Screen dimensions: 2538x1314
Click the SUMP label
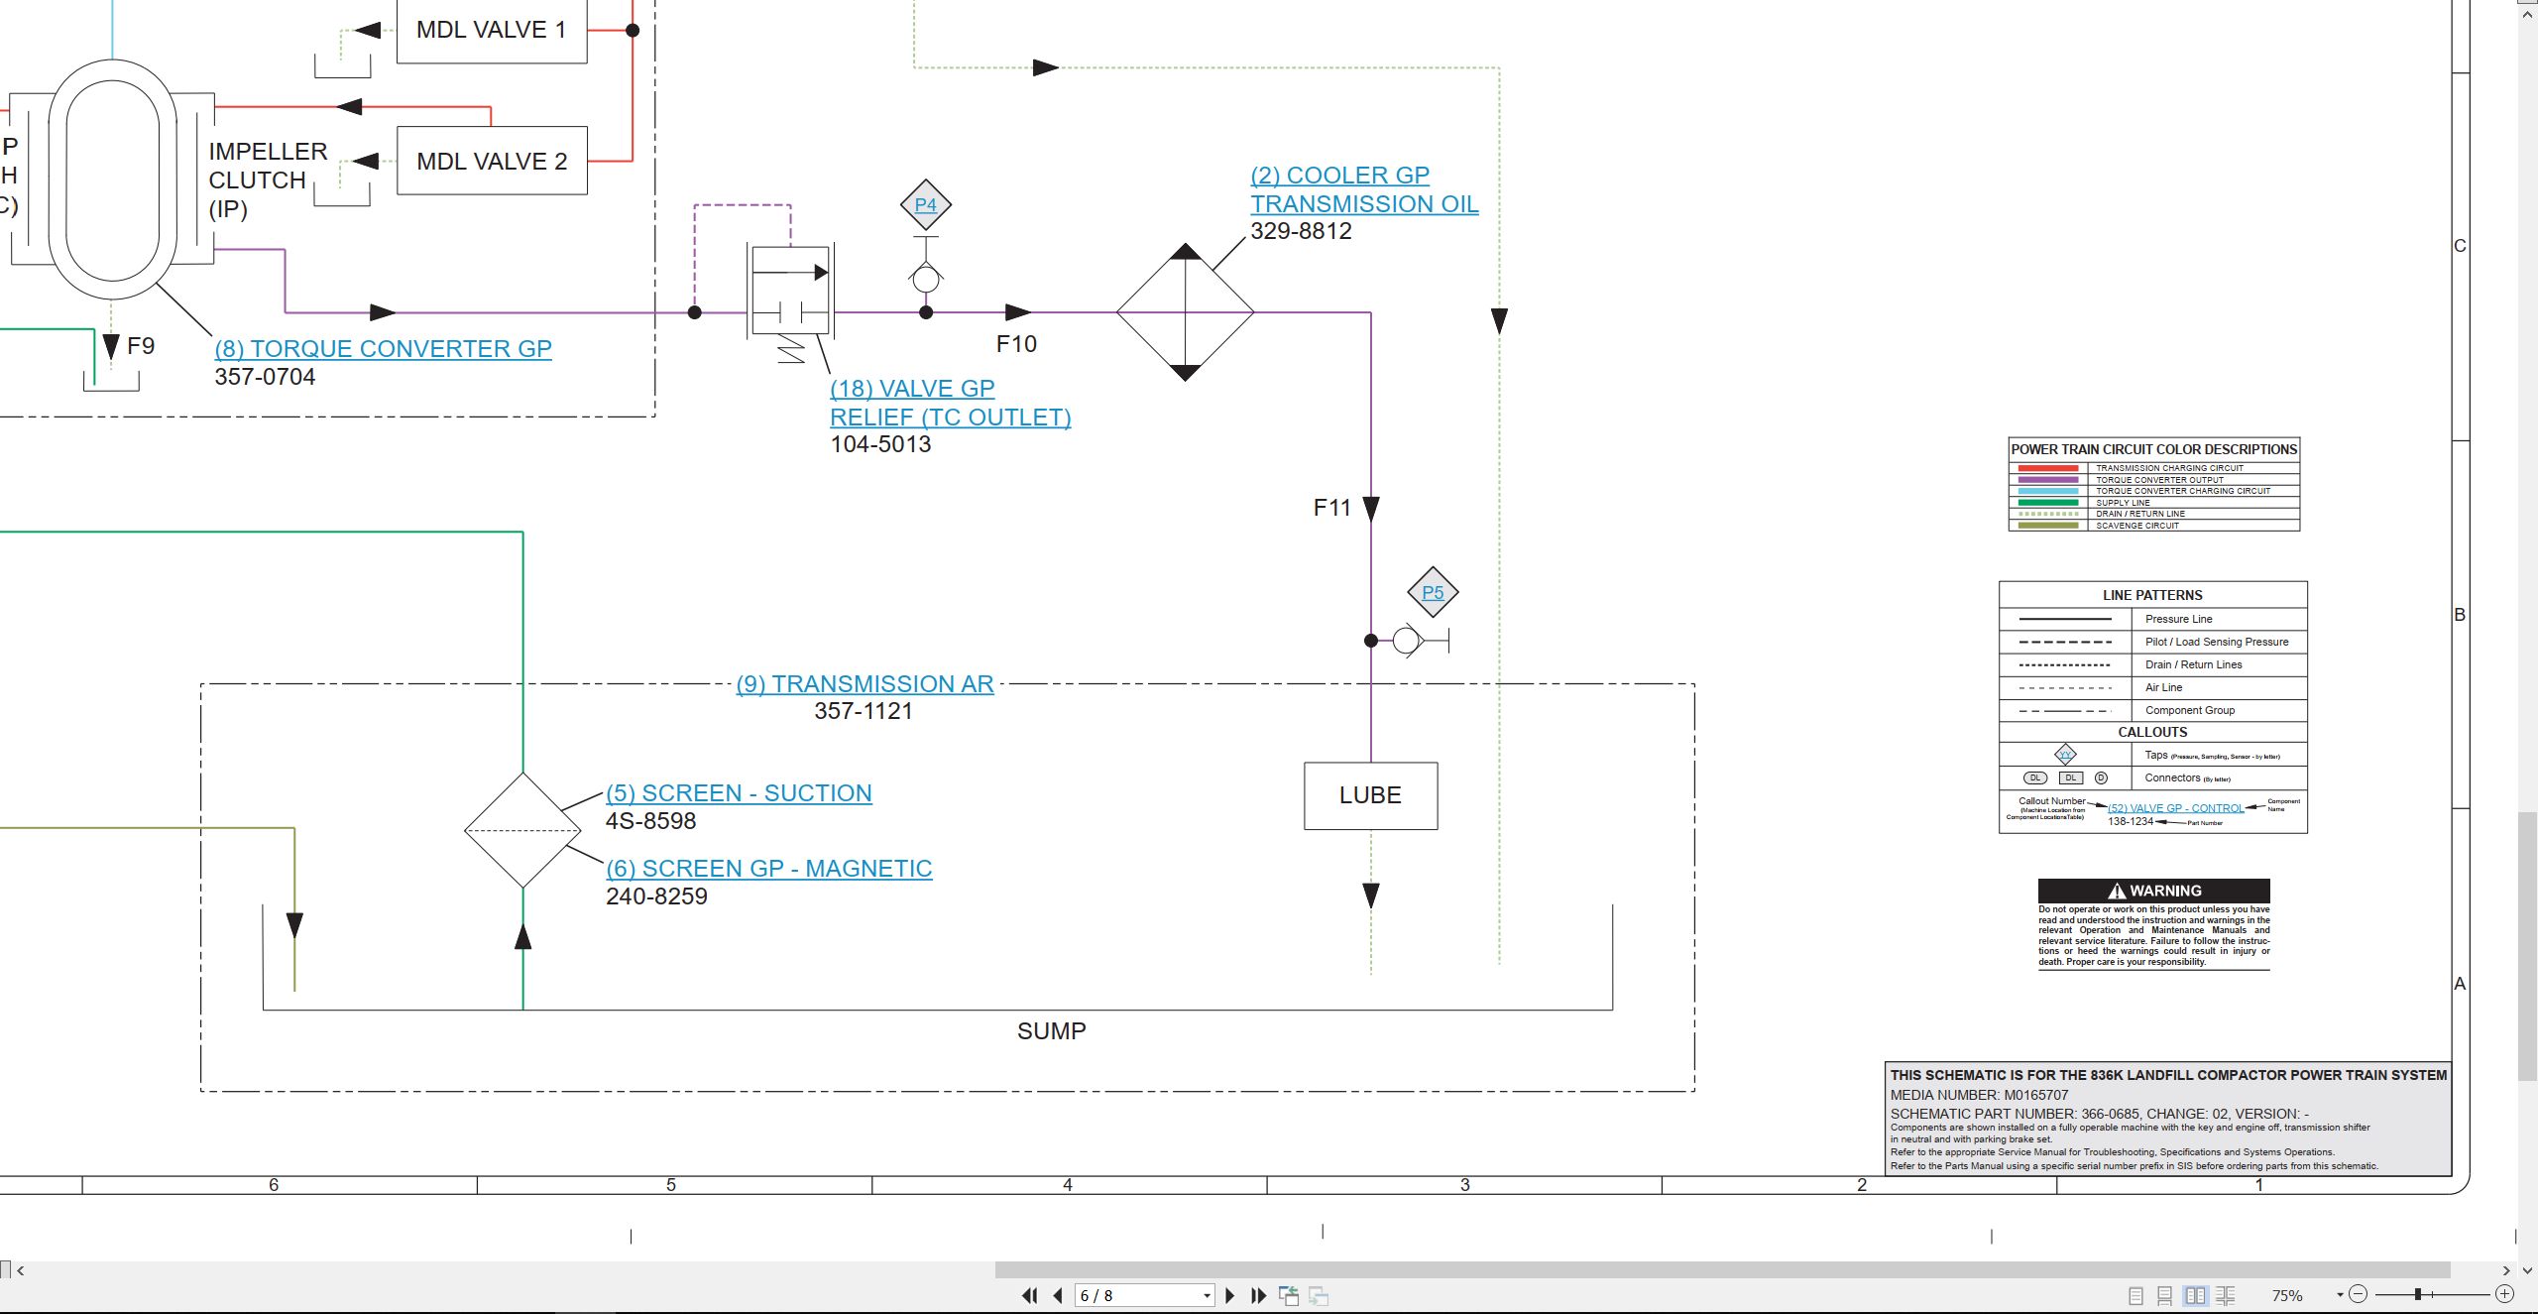click(x=1051, y=1031)
